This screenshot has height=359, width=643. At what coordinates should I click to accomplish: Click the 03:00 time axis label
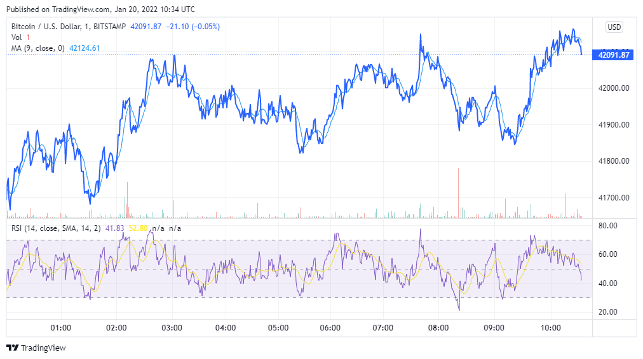[172, 328]
